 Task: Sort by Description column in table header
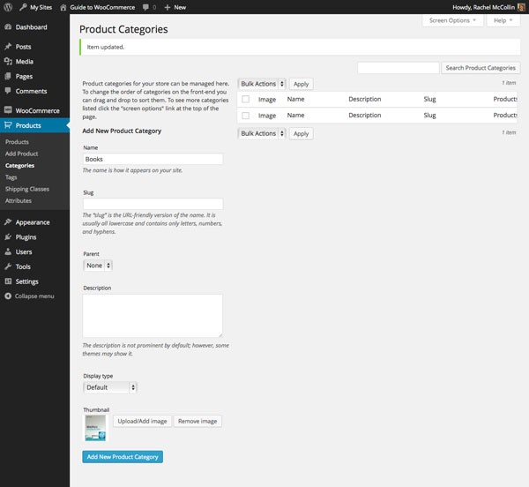[x=365, y=99]
